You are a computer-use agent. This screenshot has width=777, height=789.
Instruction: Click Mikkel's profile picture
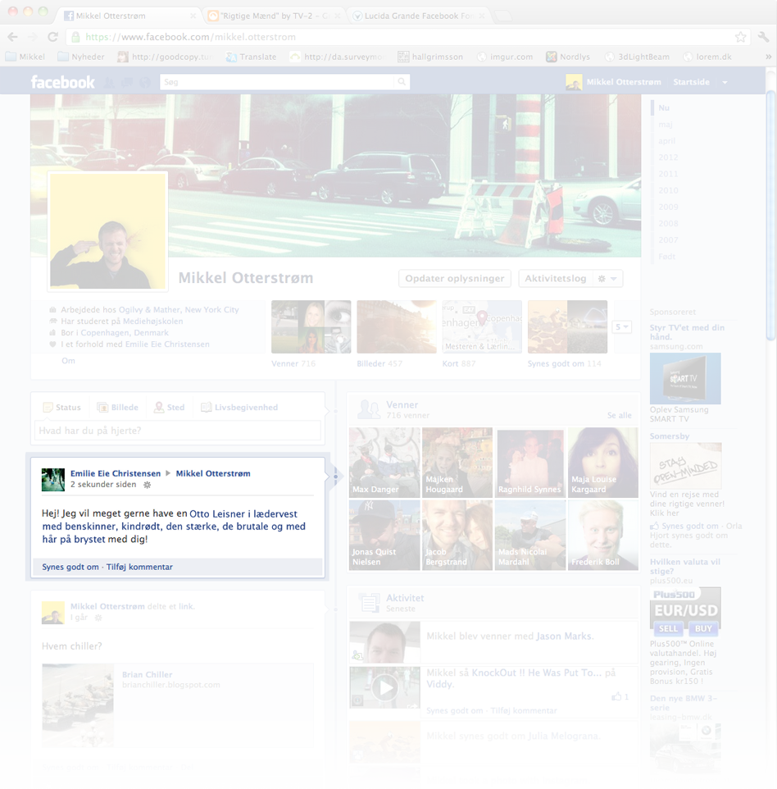pyautogui.click(x=107, y=231)
